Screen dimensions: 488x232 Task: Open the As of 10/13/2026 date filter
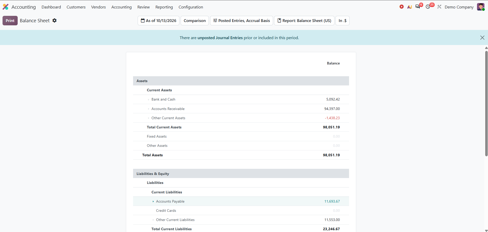[x=158, y=21]
